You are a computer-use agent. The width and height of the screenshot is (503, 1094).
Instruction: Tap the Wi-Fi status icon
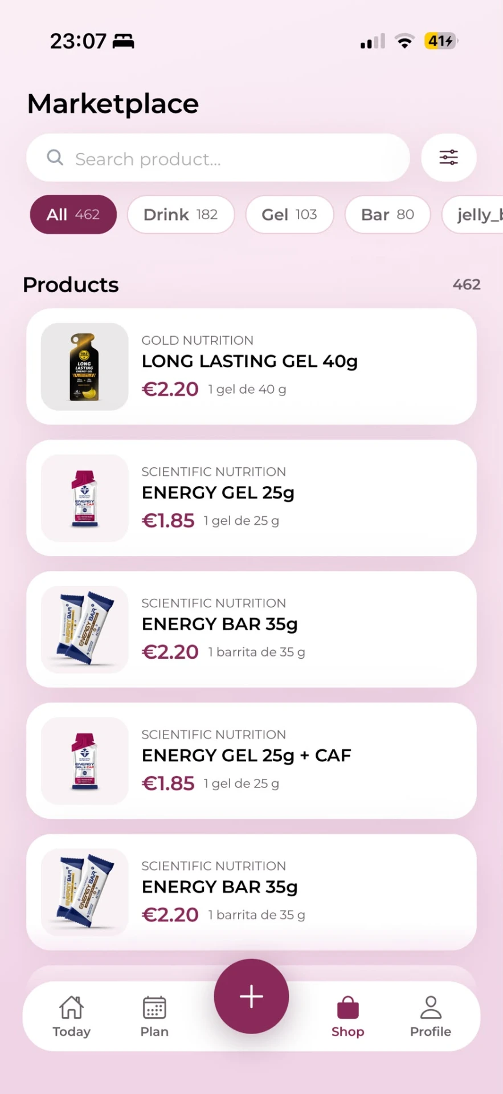click(x=404, y=42)
